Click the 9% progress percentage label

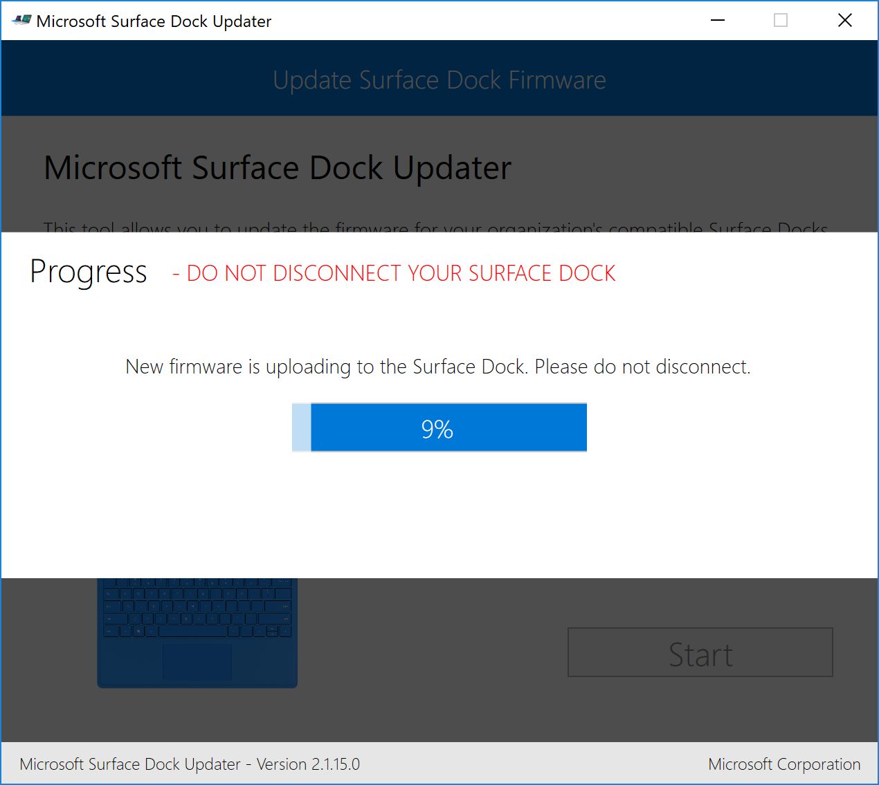pos(437,430)
